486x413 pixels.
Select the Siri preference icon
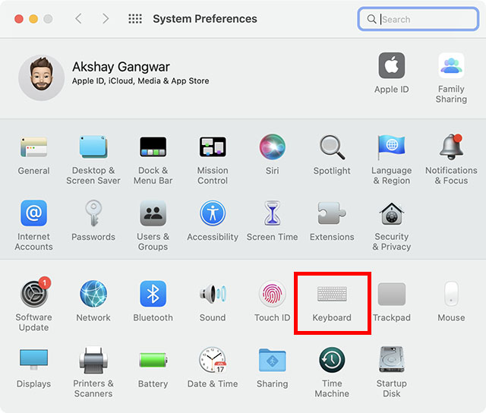click(x=272, y=147)
